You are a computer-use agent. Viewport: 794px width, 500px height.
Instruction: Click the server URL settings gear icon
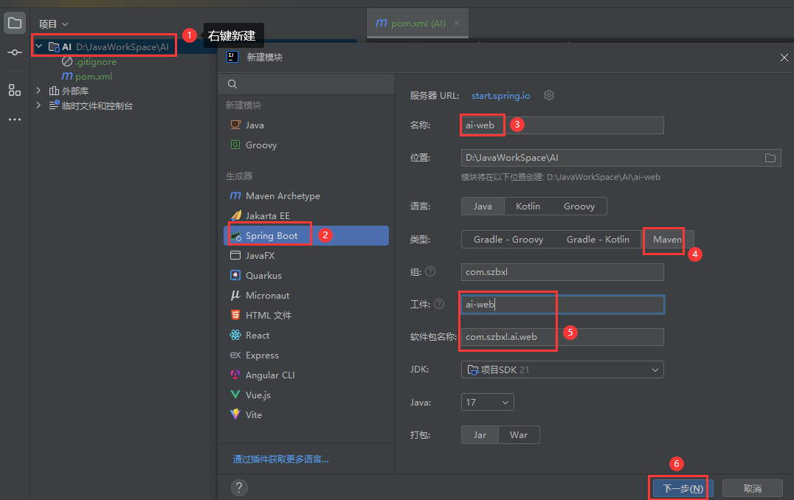[549, 95]
